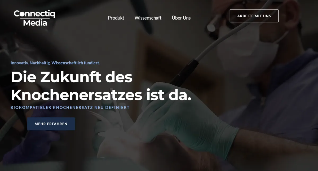The height and width of the screenshot is (171, 318).
Task: Click the word Media in the logo
Action: (x=35, y=23)
